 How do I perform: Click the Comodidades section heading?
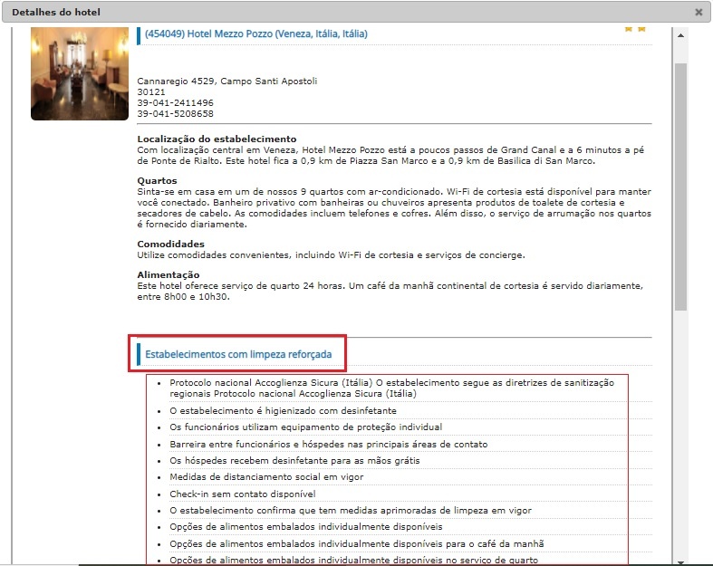171,244
